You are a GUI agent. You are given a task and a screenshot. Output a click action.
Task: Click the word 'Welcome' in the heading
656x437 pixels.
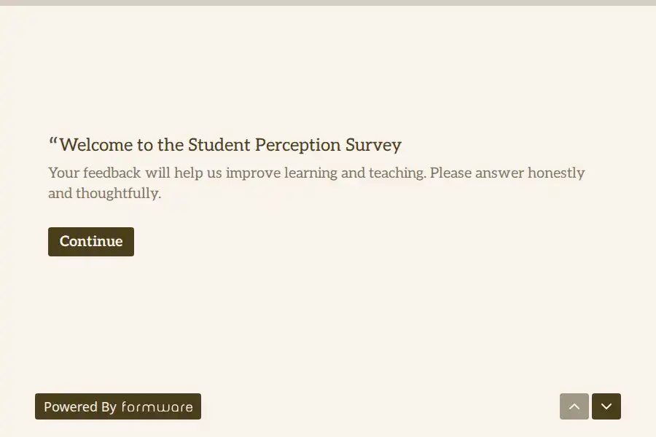coord(95,145)
